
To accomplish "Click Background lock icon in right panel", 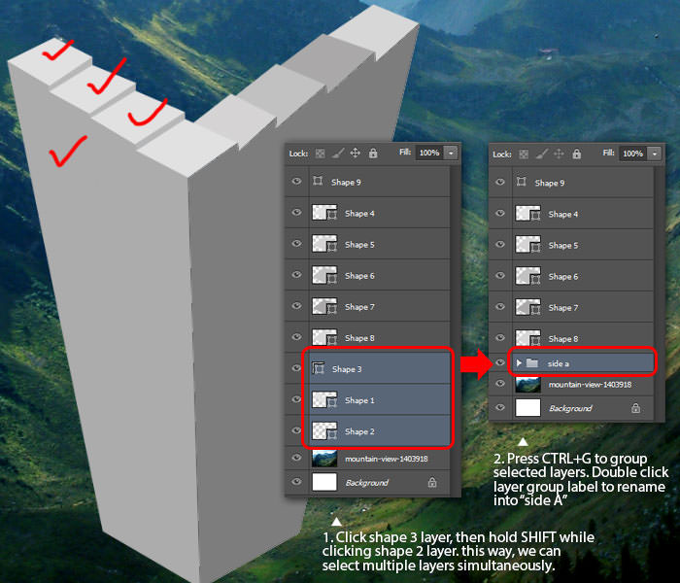I will pyautogui.click(x=635, y=408).
